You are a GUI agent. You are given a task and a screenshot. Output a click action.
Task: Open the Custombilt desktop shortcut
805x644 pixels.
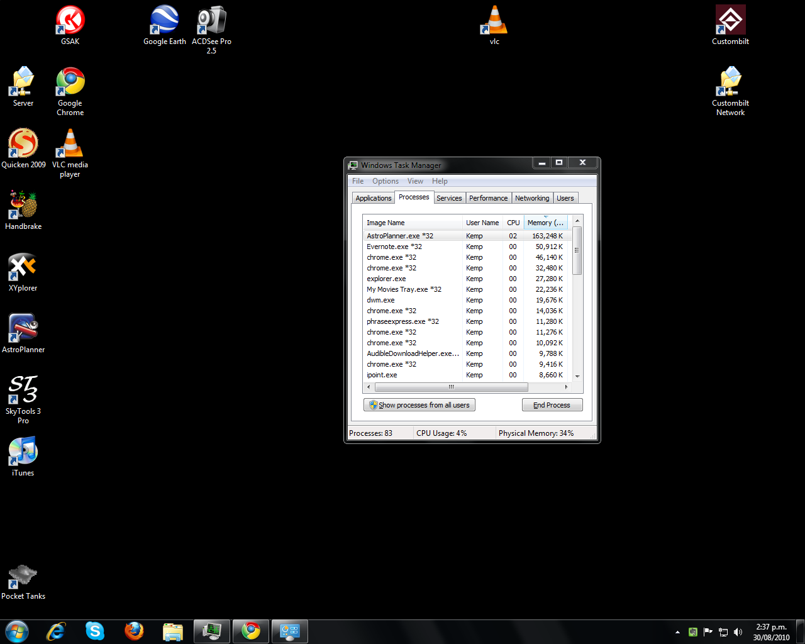(730, 25)
